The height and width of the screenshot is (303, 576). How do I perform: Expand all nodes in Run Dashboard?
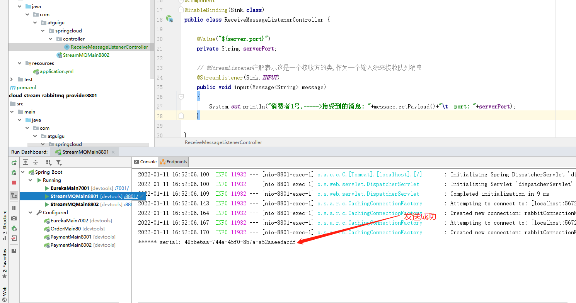[x=26, y=163]
